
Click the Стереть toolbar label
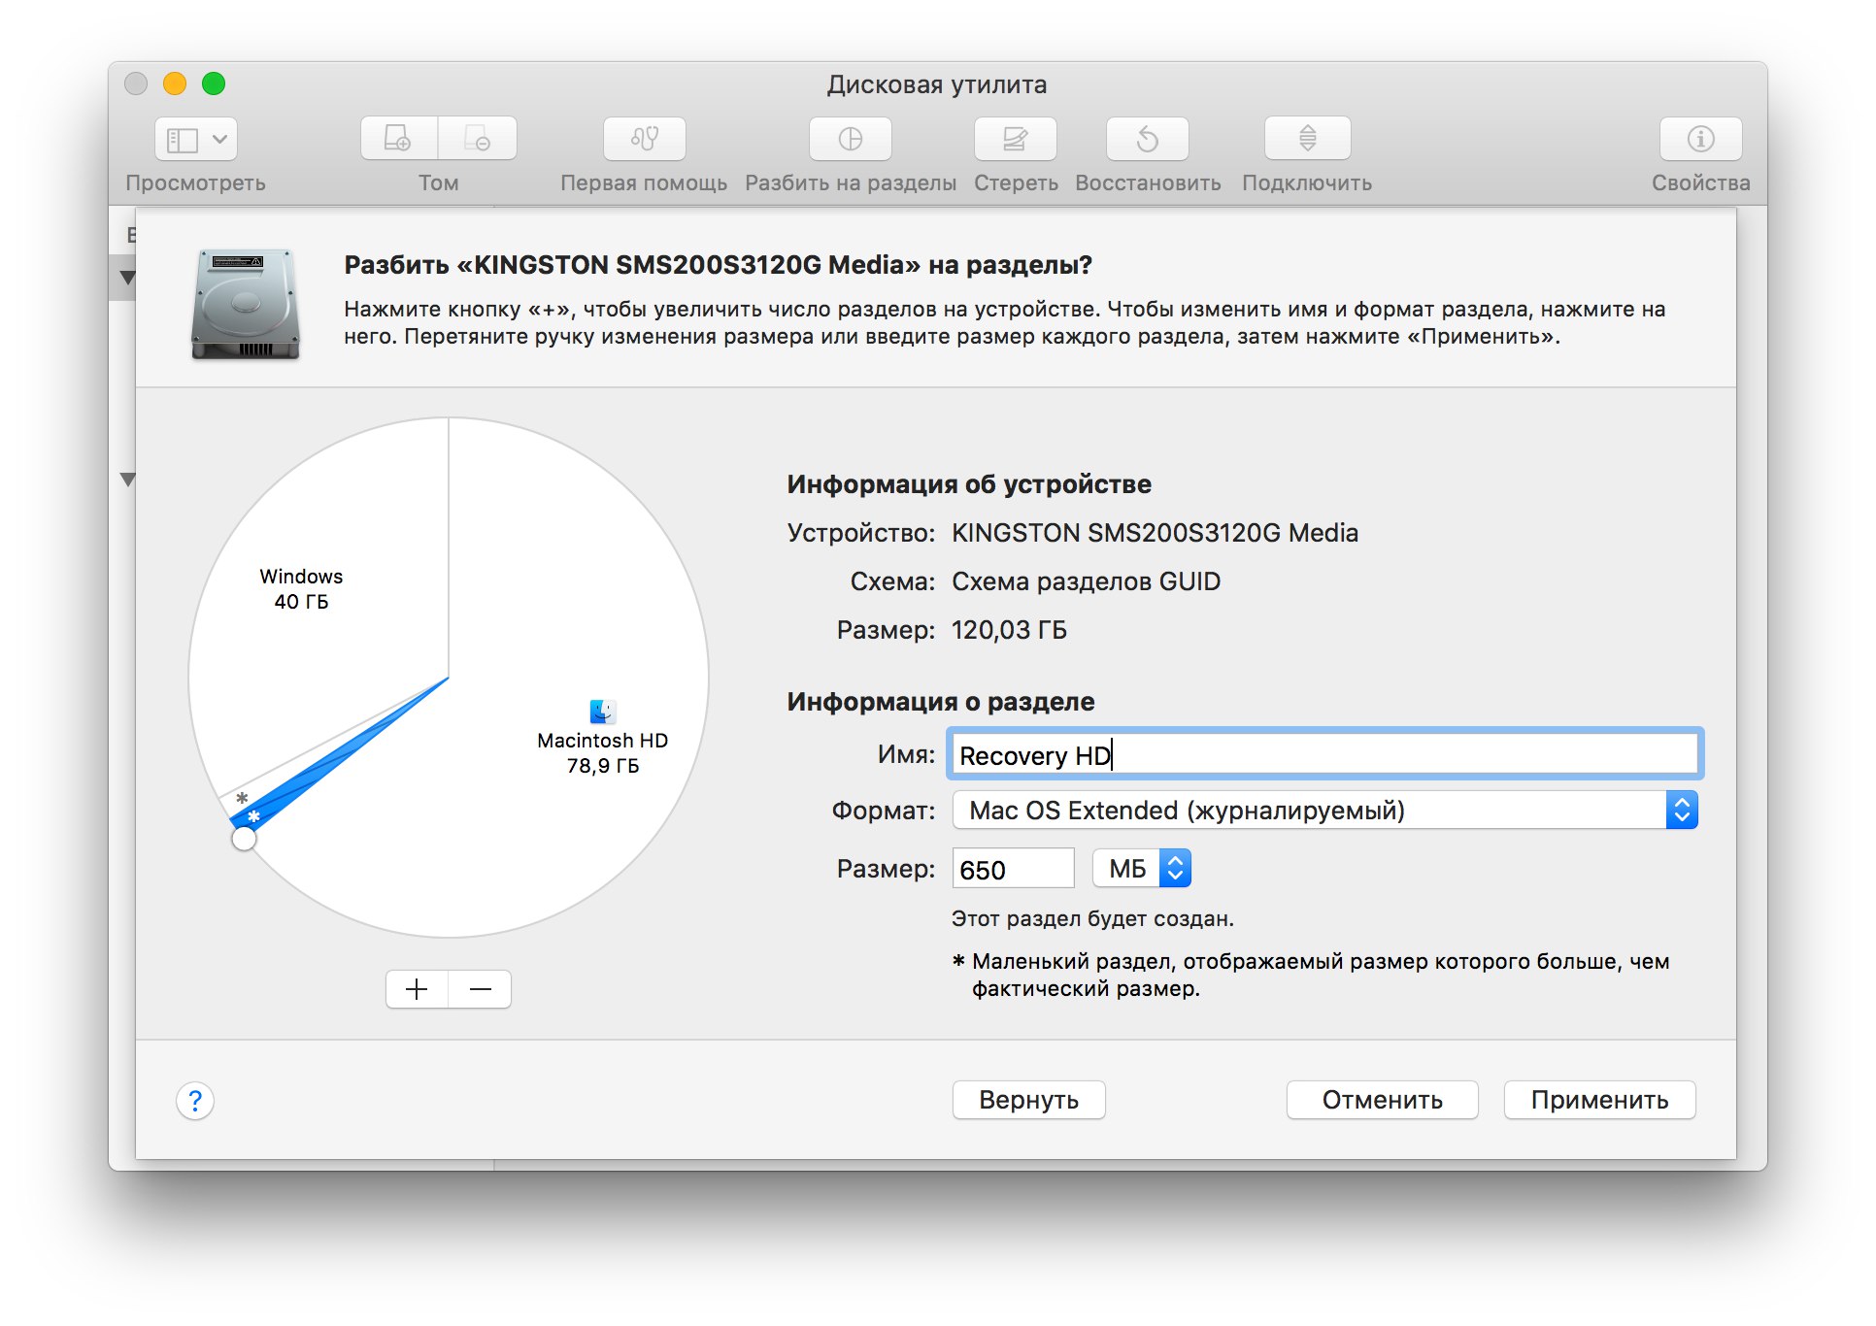[x=1016, y=182]
